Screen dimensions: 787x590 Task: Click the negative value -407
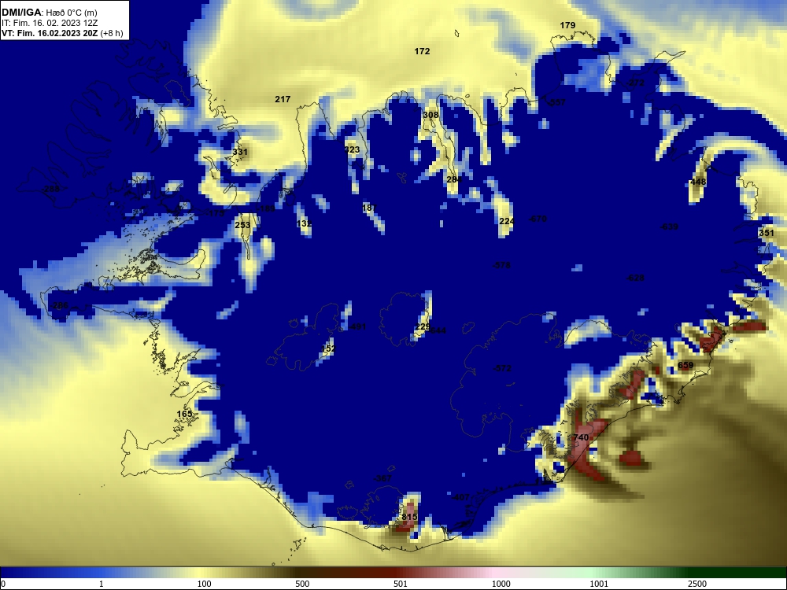click(x=460, y=498)
